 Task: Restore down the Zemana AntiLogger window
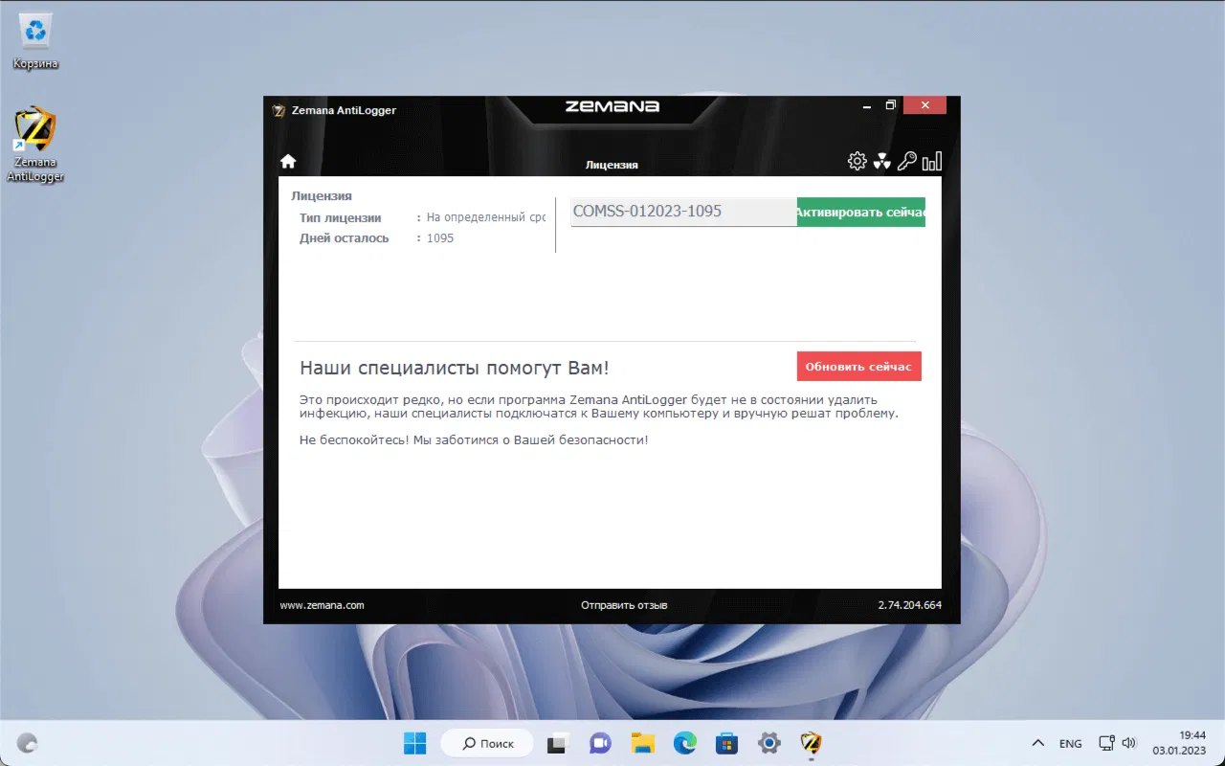[x=891, y=105]
